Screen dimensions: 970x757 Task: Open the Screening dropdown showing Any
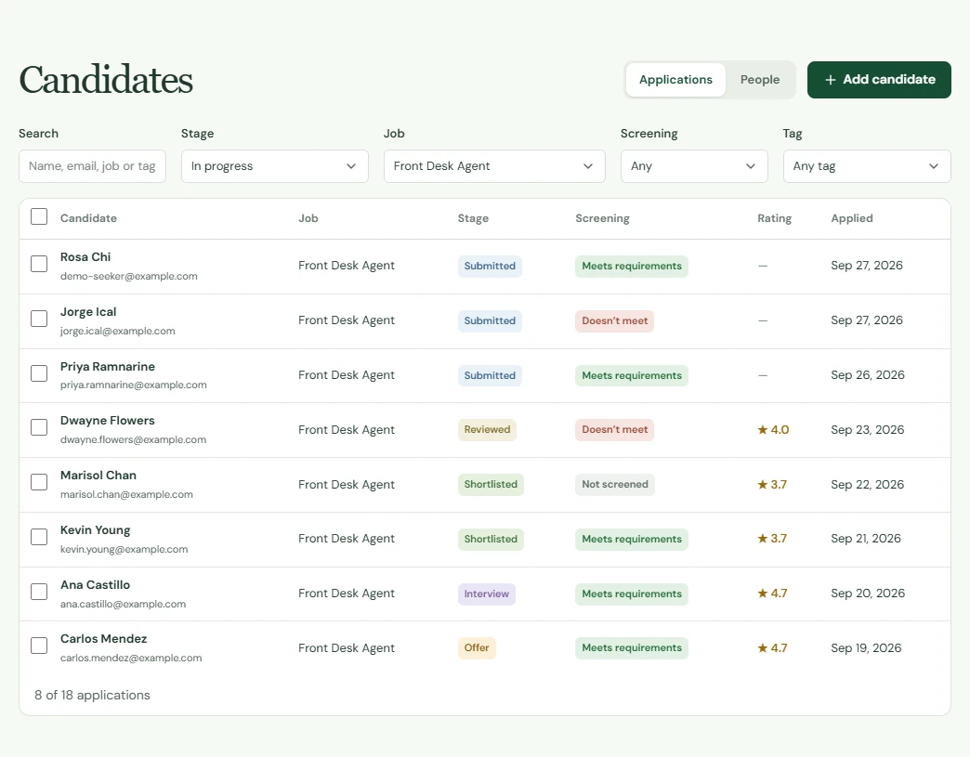point(694,166)
